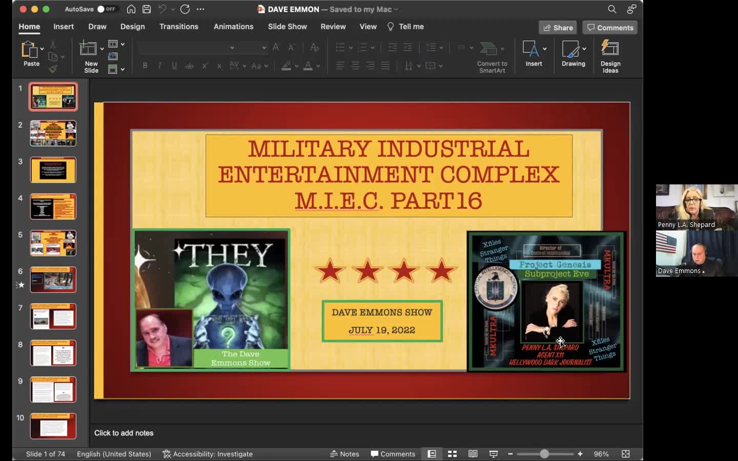Select slide 3 thumbnail
This screenshot has height=461, width=738.
53,170
